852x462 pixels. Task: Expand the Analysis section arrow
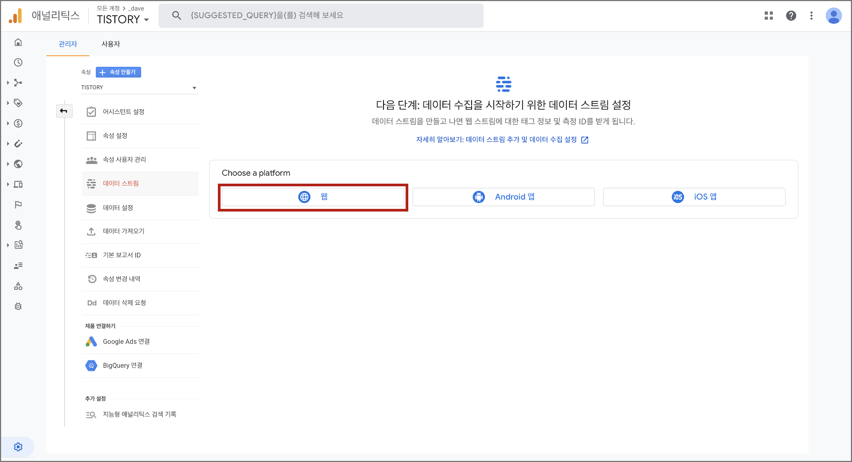coord(8,245)
